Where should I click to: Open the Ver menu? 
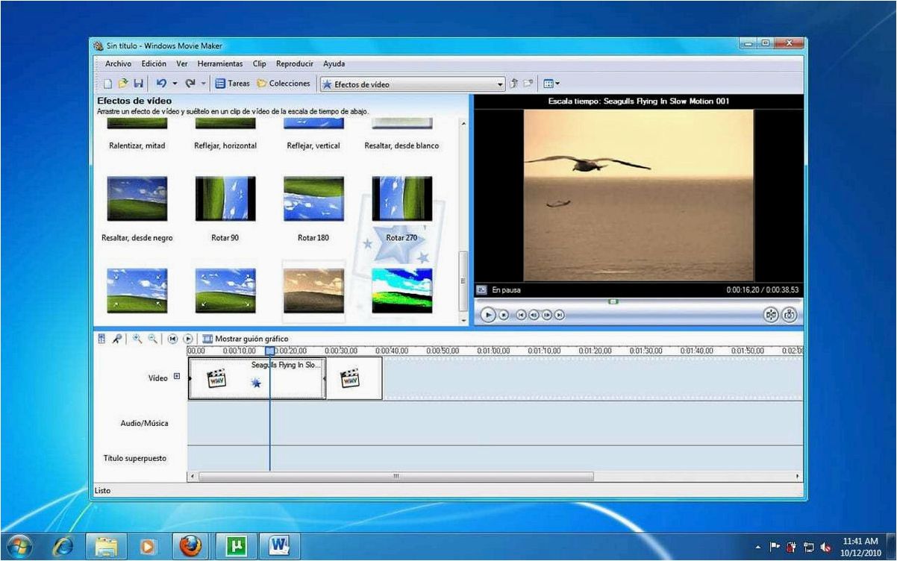pyautogui.click(x=182, y=64)
